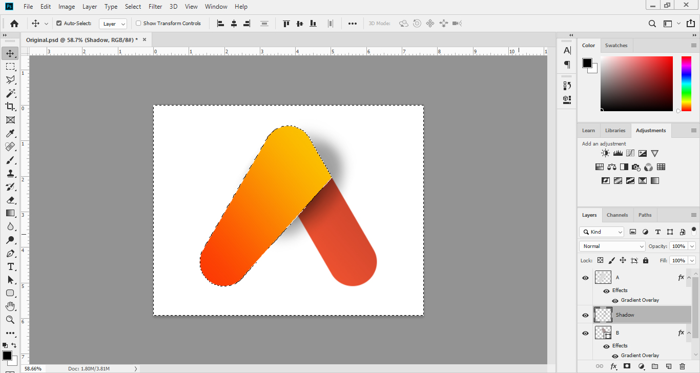Screen dimensions: 700x373
Task: Pick the Magic Wand tool
Action: [10, 93]
